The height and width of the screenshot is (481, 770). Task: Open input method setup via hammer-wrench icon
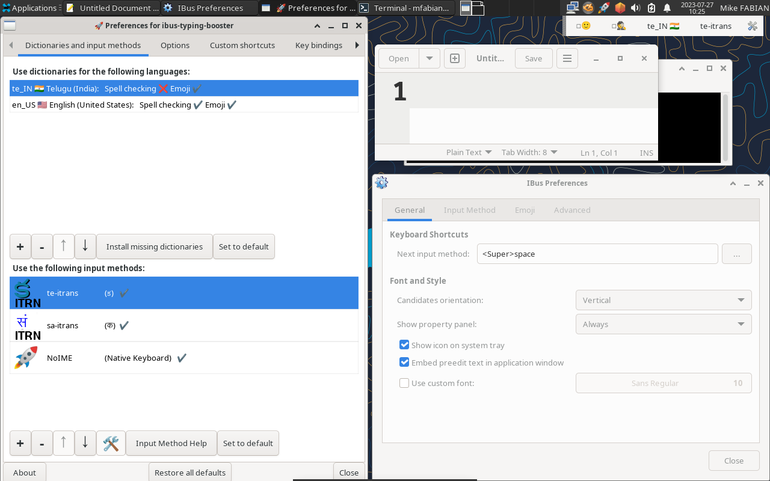click(x=111, y=443)
